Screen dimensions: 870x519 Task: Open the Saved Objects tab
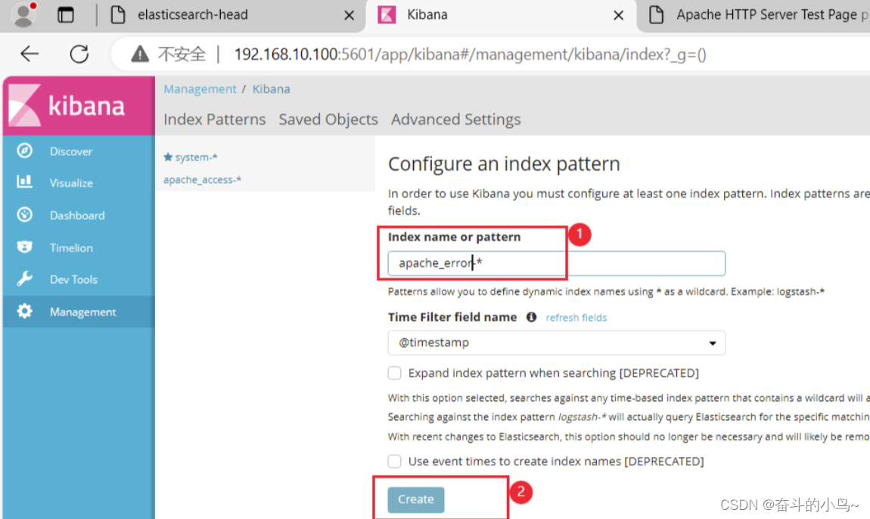pos(328,120)
